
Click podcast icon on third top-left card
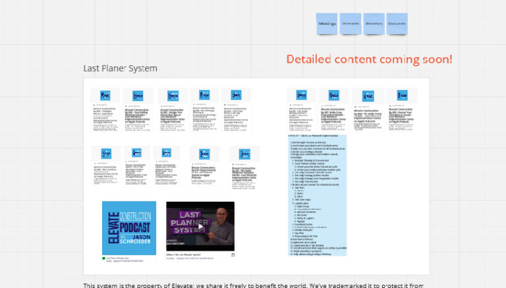(x=172, y=95)
